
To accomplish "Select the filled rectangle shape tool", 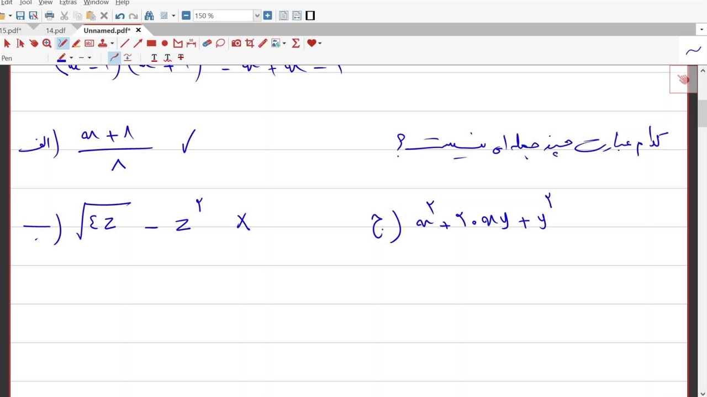I will (x=151, y=43).
